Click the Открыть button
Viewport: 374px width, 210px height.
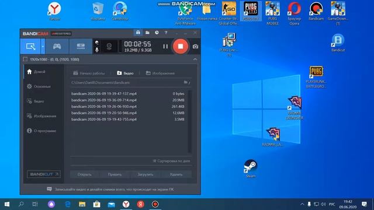click(x=84, y=174)
